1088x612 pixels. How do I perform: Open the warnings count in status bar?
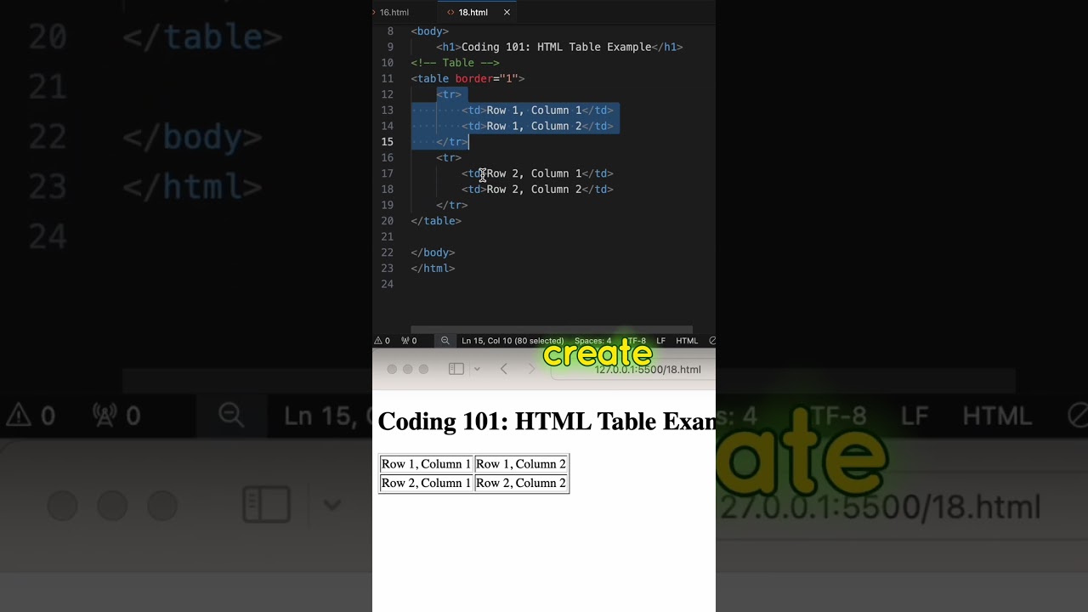[382, 341]
